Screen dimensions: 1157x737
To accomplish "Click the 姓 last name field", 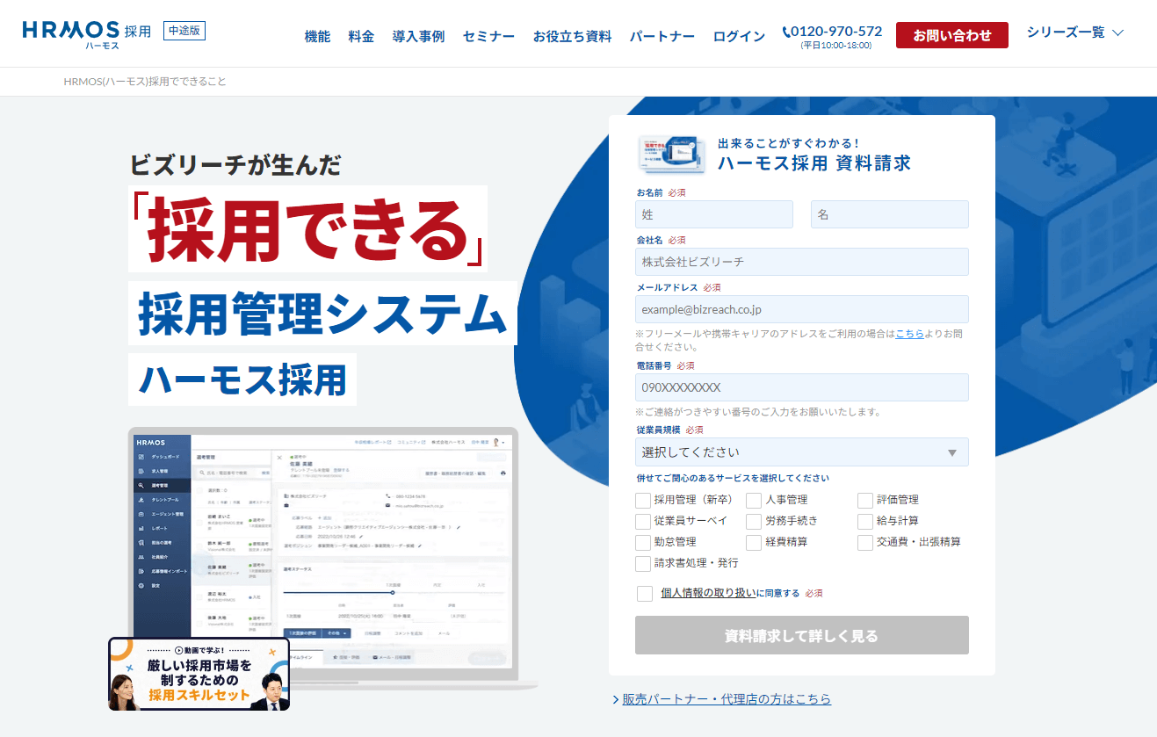I will point(714,214).
